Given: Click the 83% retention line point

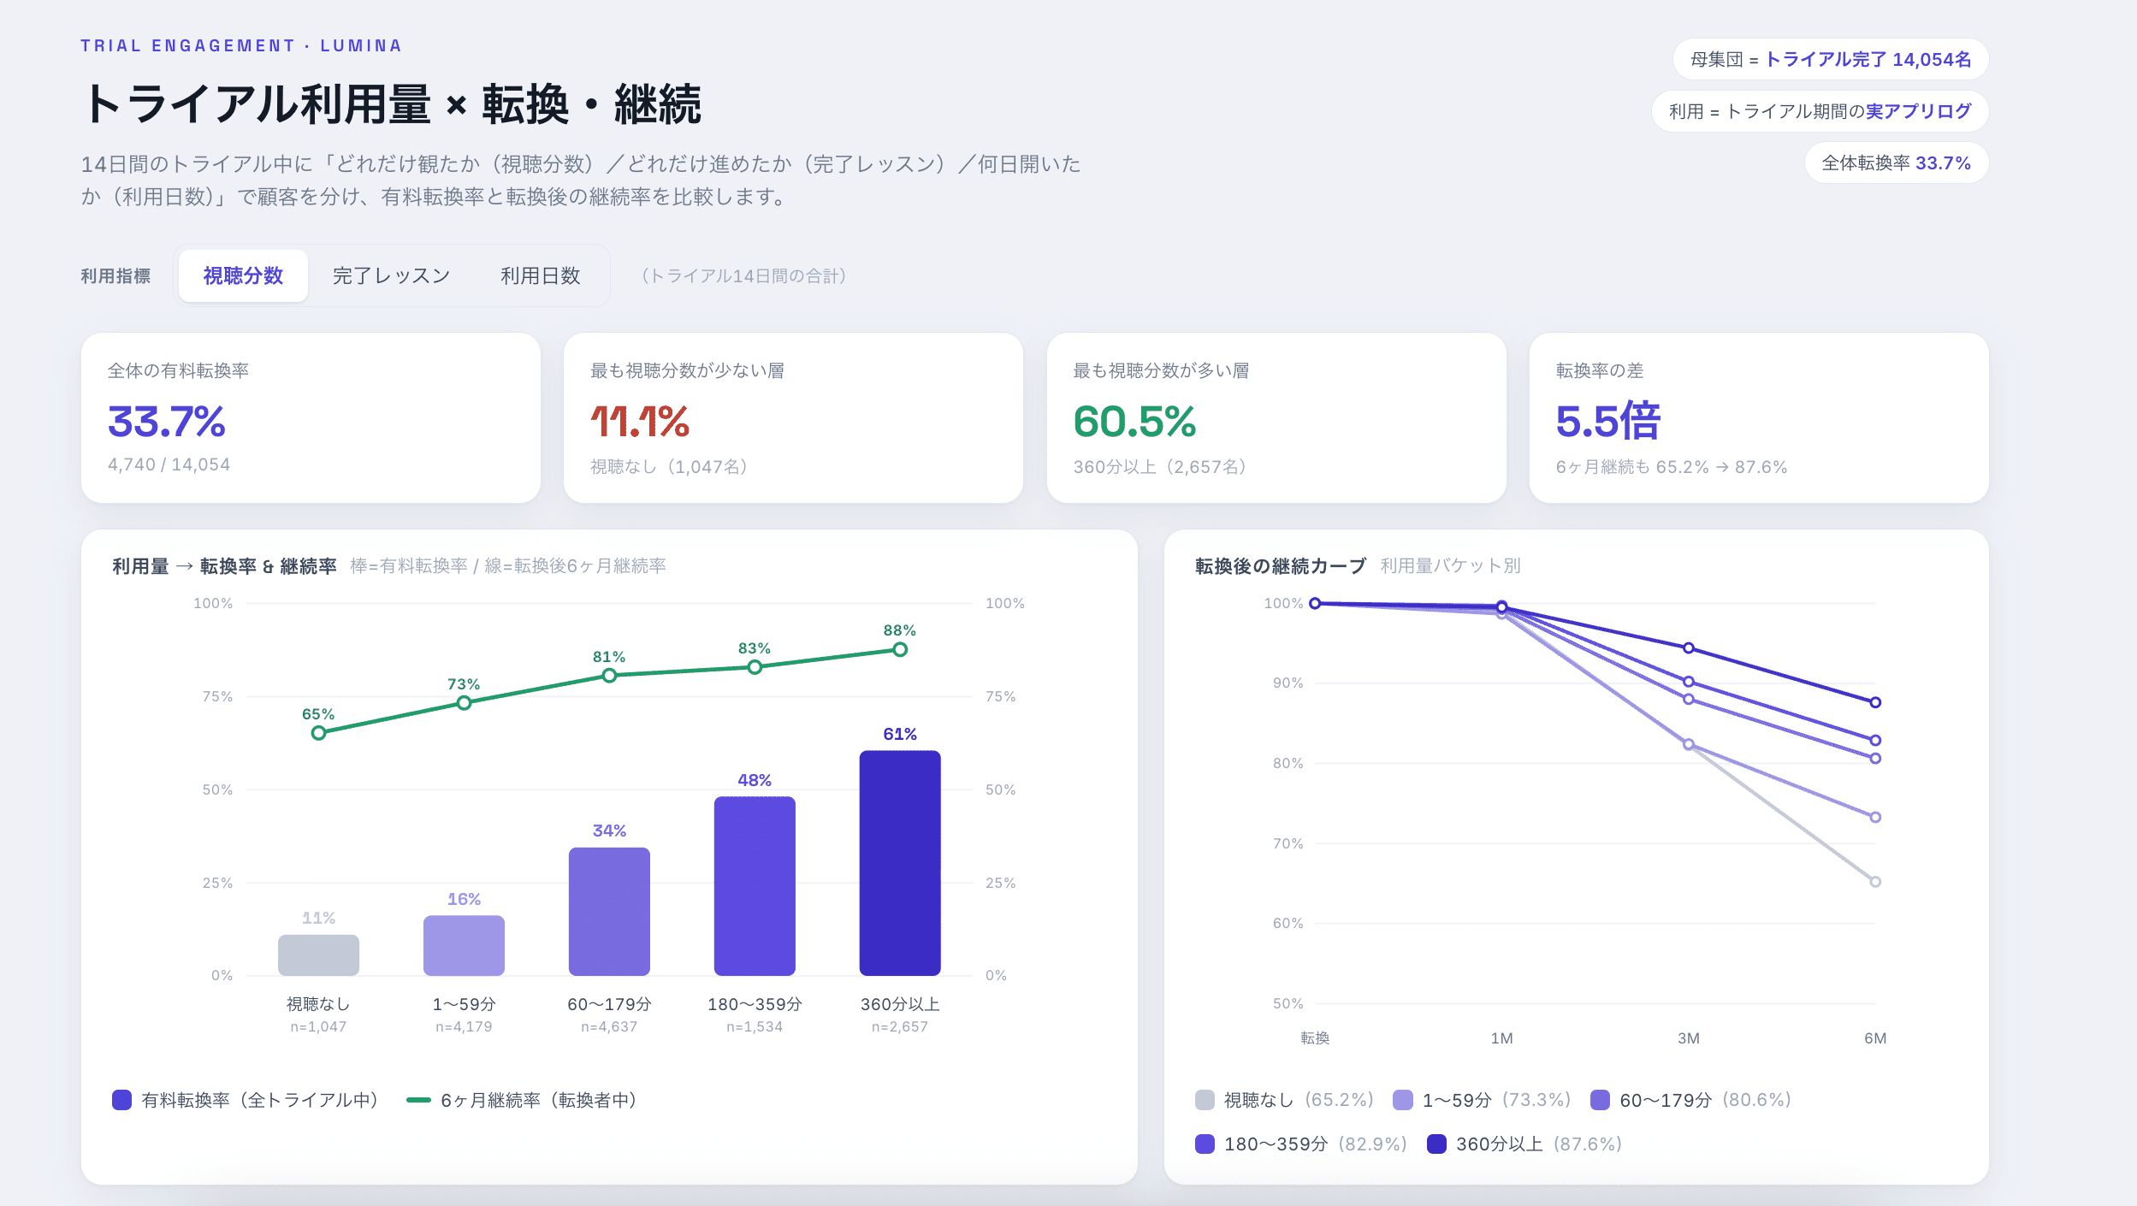Looking at the screenshot, I should pyautogui.click(x=755, y=667).
